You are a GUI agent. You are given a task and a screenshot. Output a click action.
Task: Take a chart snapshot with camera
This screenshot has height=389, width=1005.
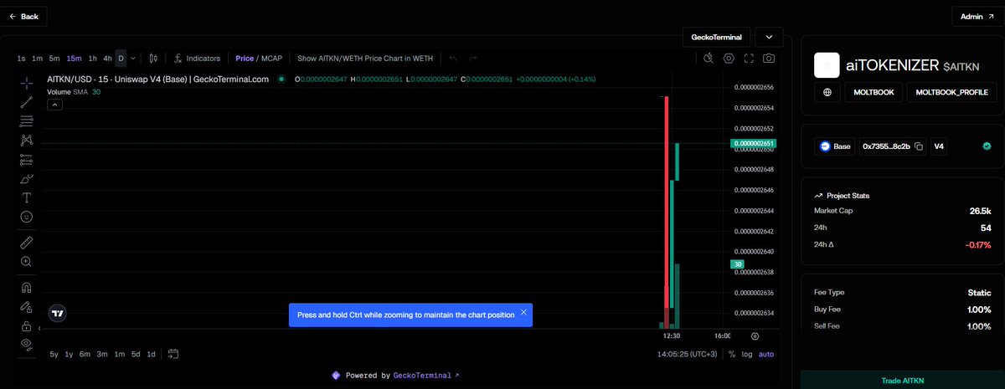tap(769, 59)
